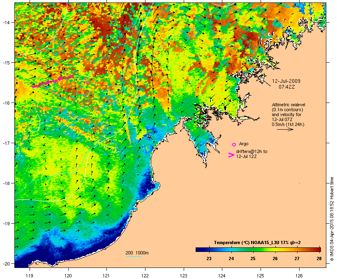Click the date label 12-Jul-2009
Screen dimensions: 337x279
pos(286,81)
